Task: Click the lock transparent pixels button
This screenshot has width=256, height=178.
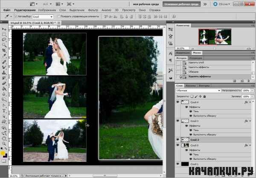Action: (x=192, y=96)
